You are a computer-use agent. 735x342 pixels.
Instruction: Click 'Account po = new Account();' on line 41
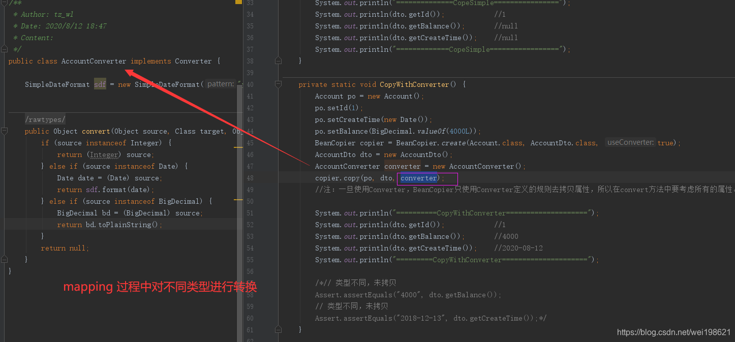coord(370,96)
